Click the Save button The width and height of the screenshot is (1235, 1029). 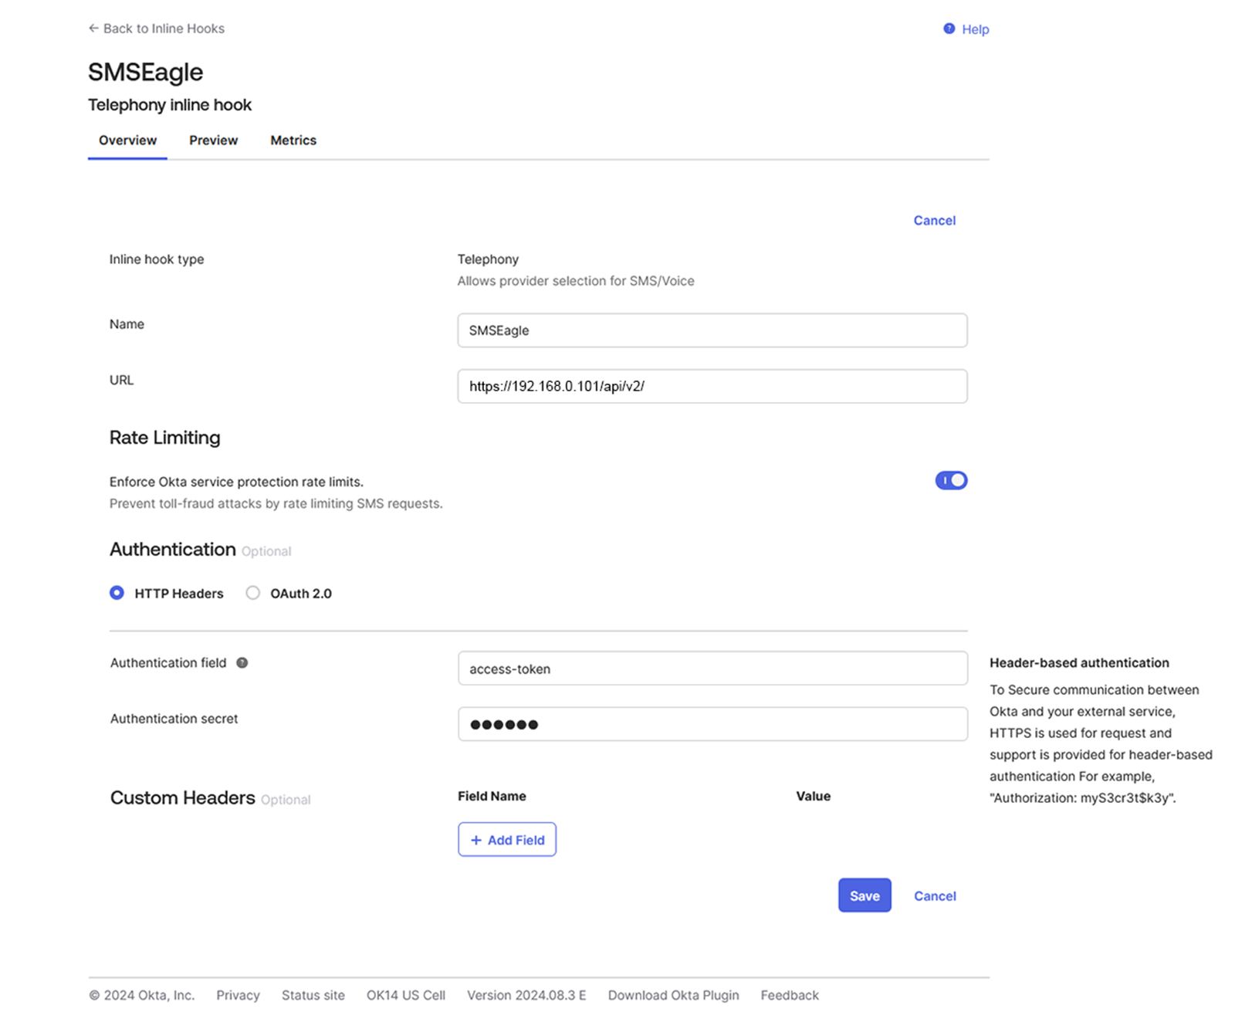click(x=864, y=895)
